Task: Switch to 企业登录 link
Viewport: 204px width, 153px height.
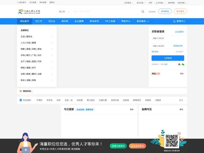Action: 180,32
